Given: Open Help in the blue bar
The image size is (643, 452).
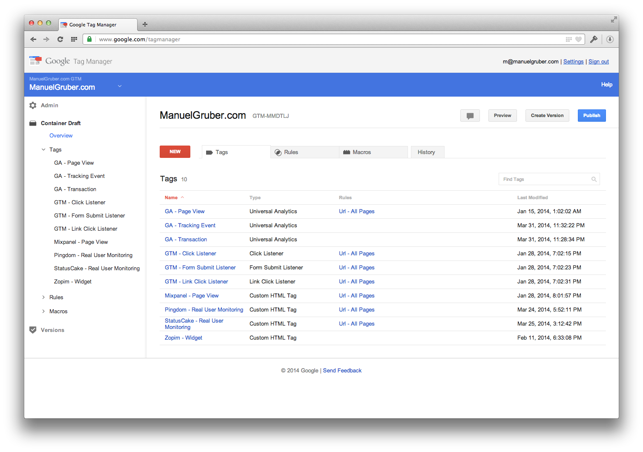Looking at the screenshot, I should [x=607, y=85].
